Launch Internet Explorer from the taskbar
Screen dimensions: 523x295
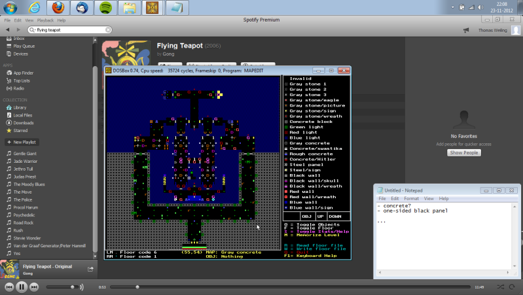pyautogui.click(x=34, y=7)
